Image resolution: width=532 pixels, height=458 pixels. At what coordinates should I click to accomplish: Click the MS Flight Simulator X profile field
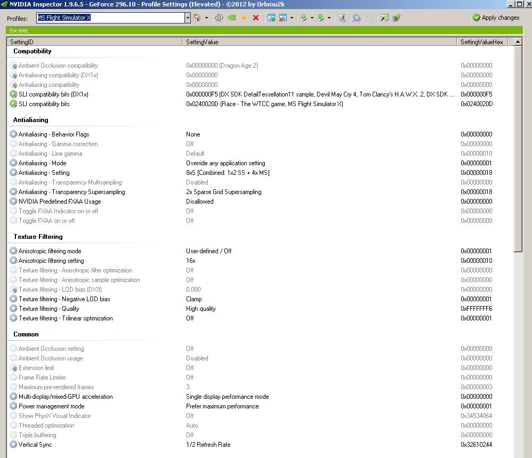(110, 18)
